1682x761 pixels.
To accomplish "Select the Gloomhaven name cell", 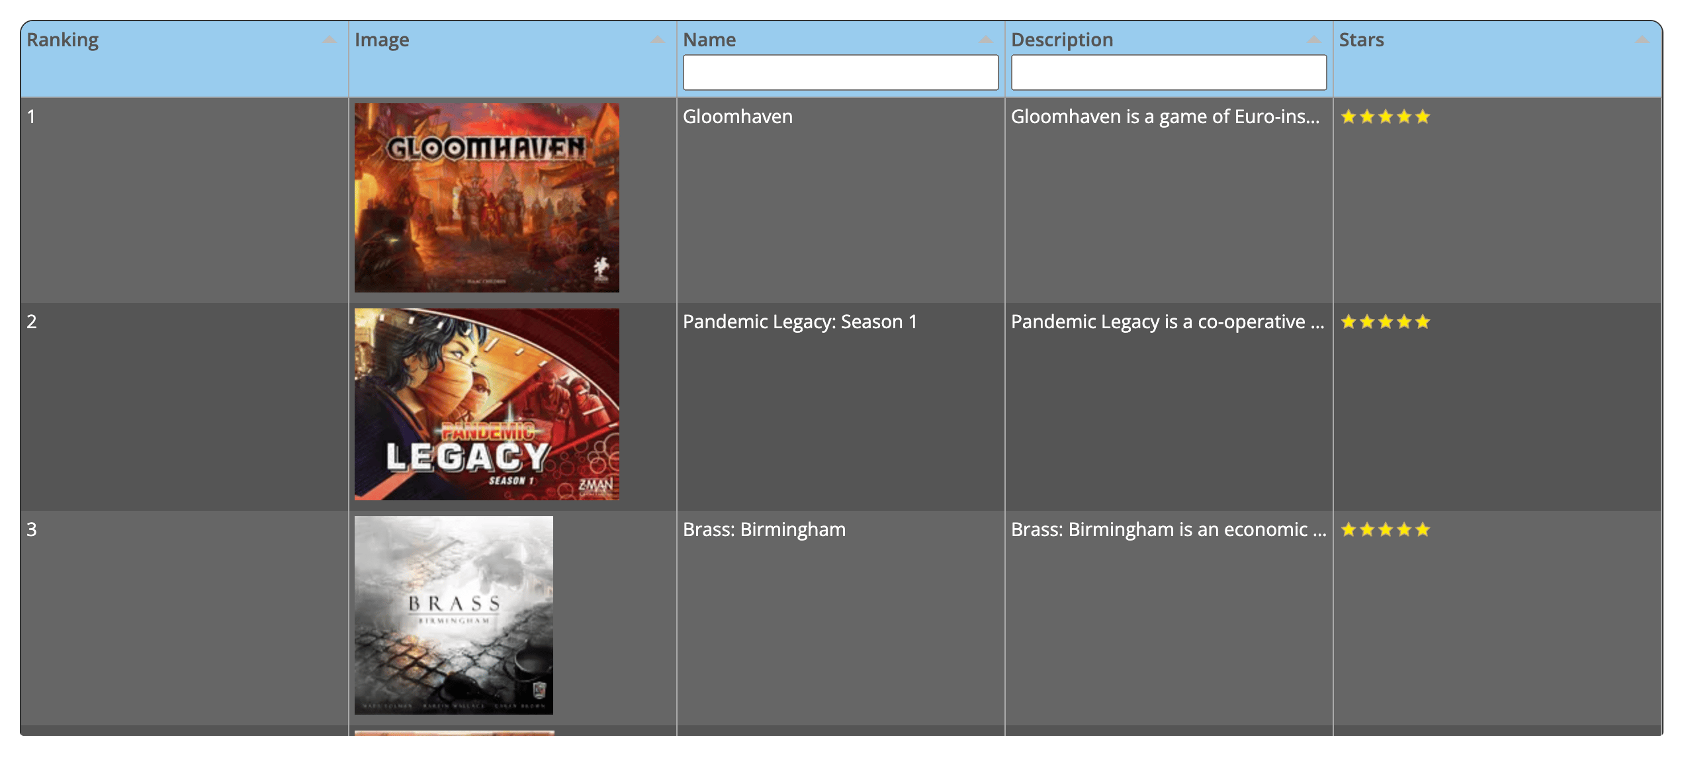I will click(x=840, y=201).
